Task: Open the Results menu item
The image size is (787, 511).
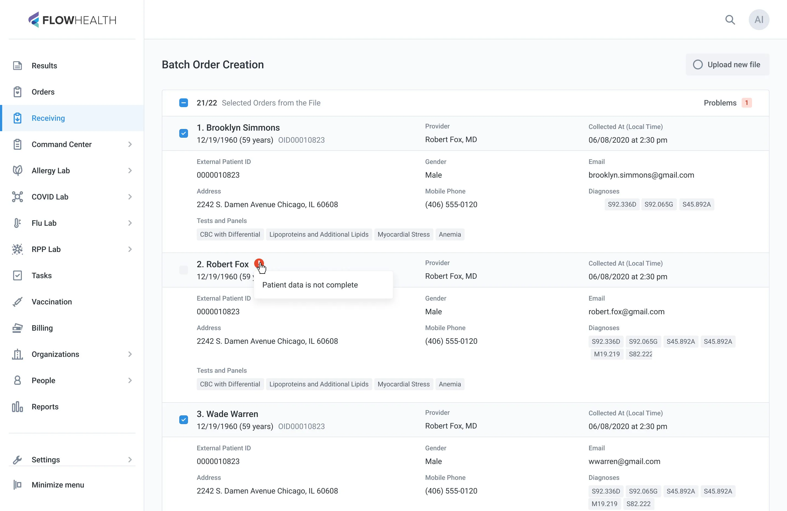Action: tap(72, 66)
